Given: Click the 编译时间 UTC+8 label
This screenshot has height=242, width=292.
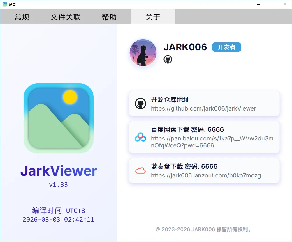Looking at the screenshot, I should (59, 211).
